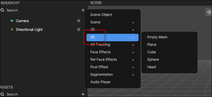Open the Scene menu entry
Screen dimensions: 212x97
click(x=112, y=22)
